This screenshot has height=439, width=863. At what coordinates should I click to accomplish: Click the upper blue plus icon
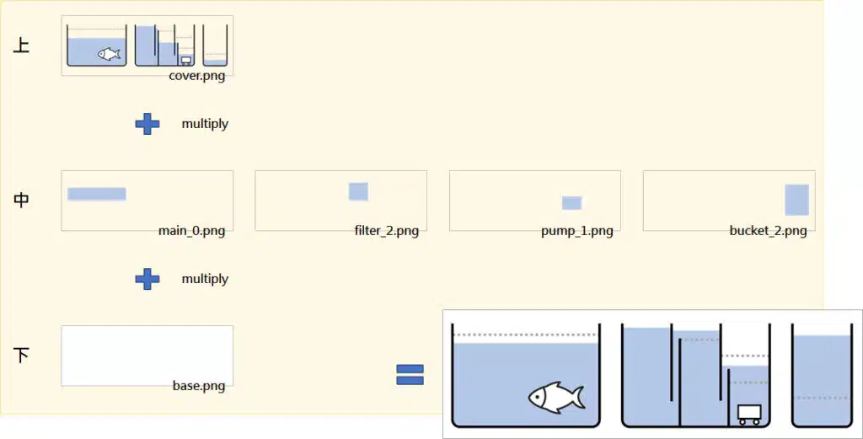coord(147,125)
